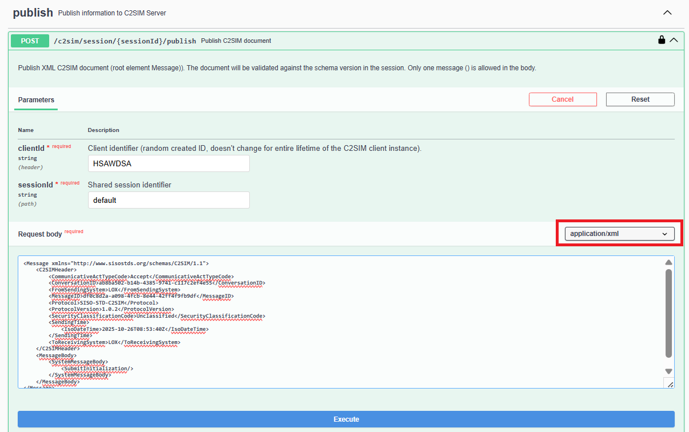
Task: Click the scrollbar down arrow in the request body editor
Action: (668, 371)
